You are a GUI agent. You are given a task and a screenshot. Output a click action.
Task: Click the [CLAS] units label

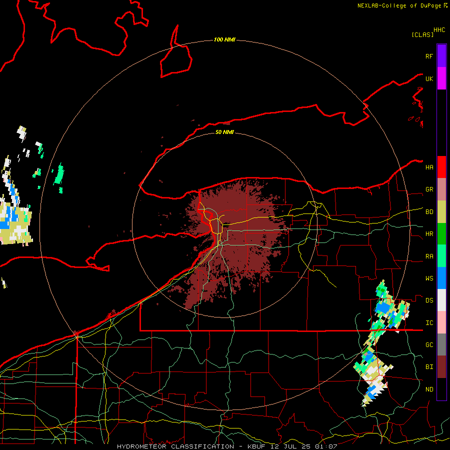pos(422,34)
